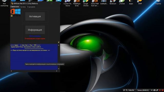Click the log horizontal scroll left arrow
This screenshot has height=92, width=164.
[11, 71]
